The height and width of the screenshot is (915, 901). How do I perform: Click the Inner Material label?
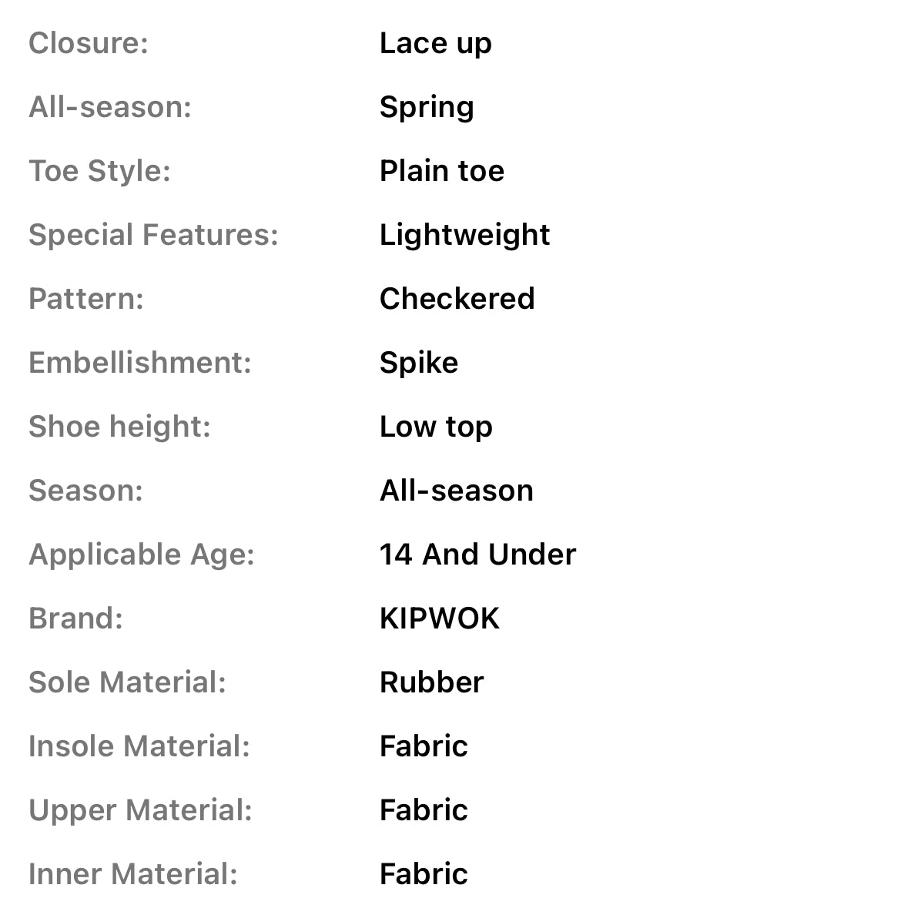click(x=133, y=874)
